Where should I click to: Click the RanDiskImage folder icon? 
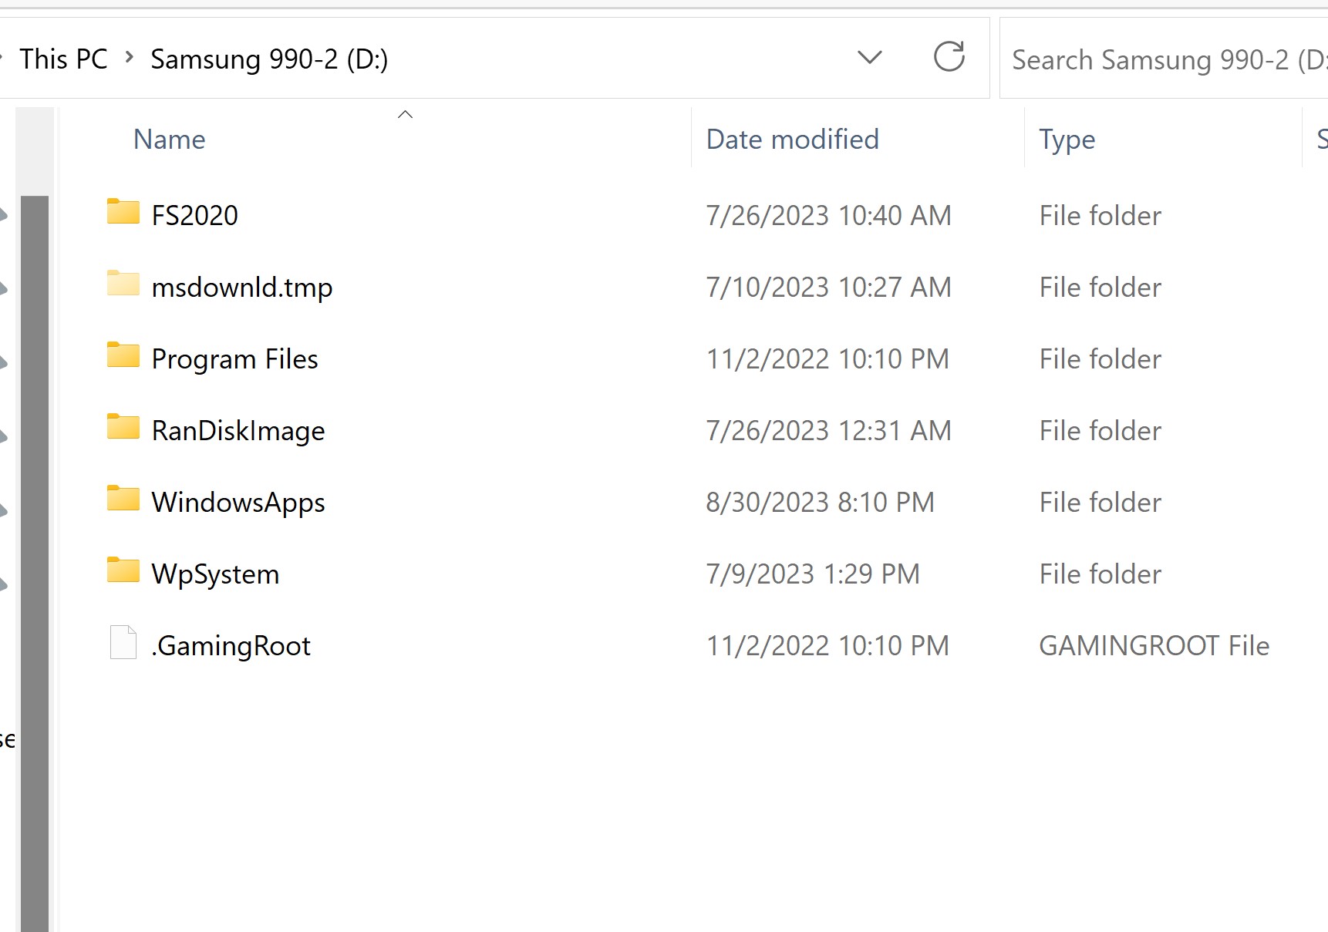click(x=123, y=426)
